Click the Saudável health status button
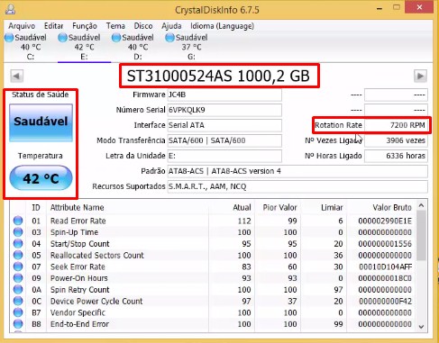The image size is (439, 343). click(41, 122)
